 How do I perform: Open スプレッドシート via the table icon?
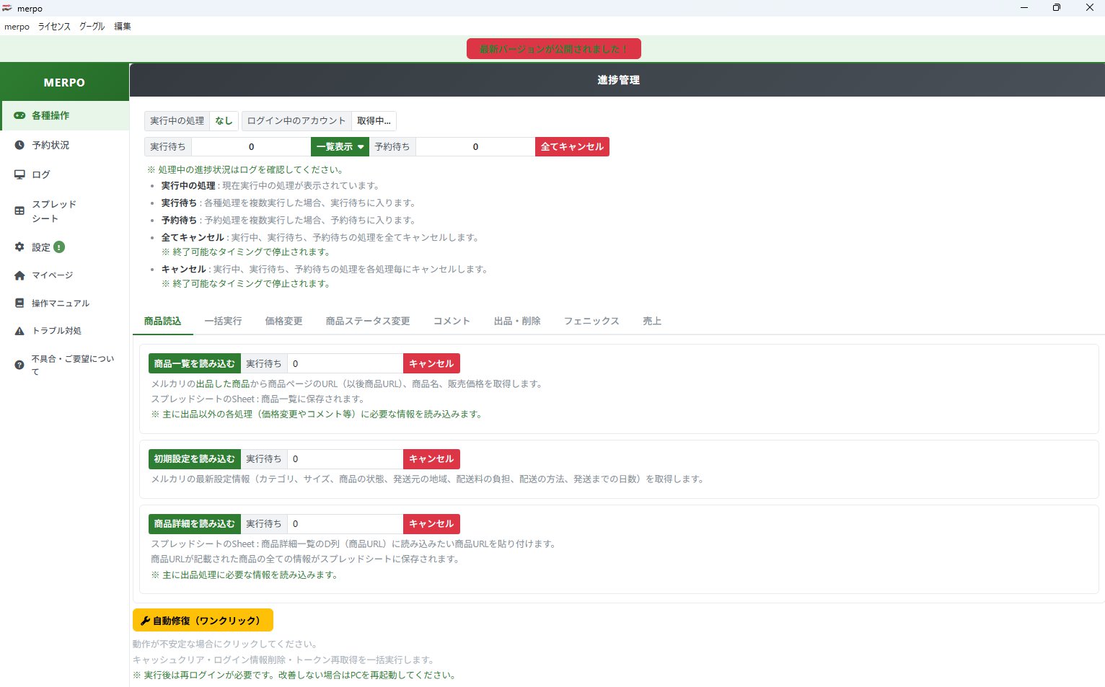[x=19, y=211]
